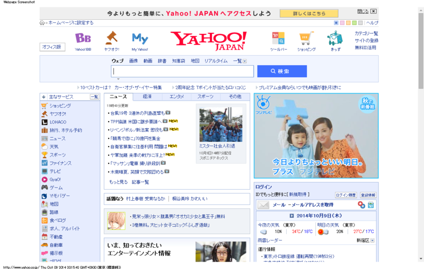Open the car icon for 自動車
Viewport: 424px width, 269px height.
(x=45, y=245)
